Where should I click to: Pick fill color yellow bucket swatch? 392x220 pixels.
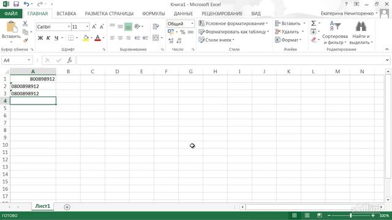click(x=86, y=38)
